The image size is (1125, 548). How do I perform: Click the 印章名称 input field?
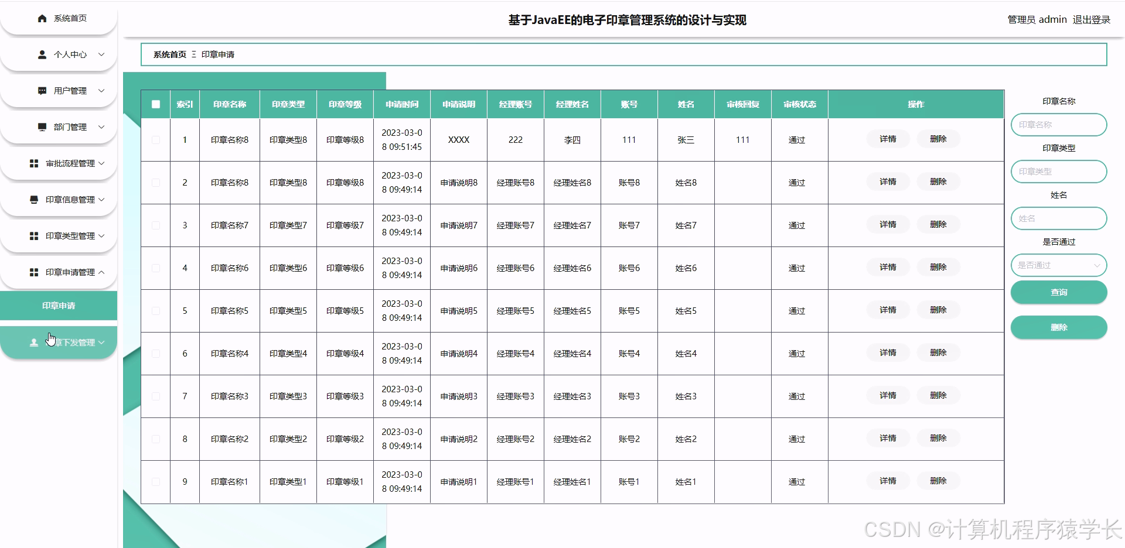pyautogui.click(x=1058, y=125)
